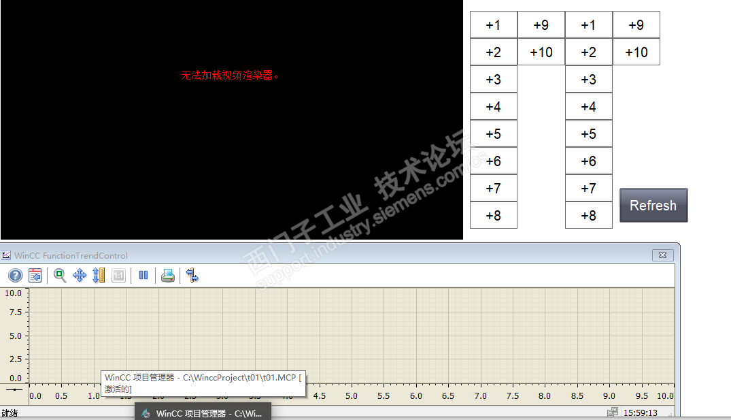Click +3 in the left button group
The height and width of the screenshot is (420, 731).
click(x=493, y=80)
